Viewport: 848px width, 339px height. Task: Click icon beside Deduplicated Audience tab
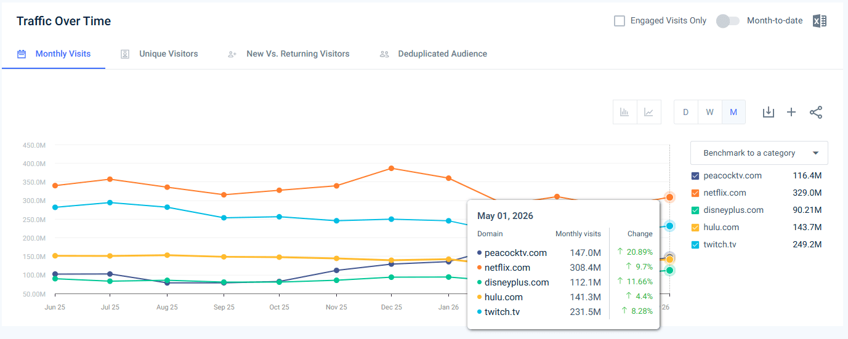click(x=384, y=54)
